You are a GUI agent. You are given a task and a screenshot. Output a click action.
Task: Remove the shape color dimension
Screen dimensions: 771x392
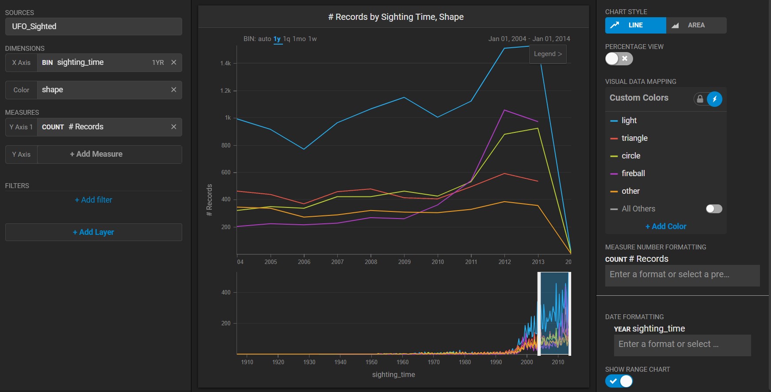pos(174,90)
